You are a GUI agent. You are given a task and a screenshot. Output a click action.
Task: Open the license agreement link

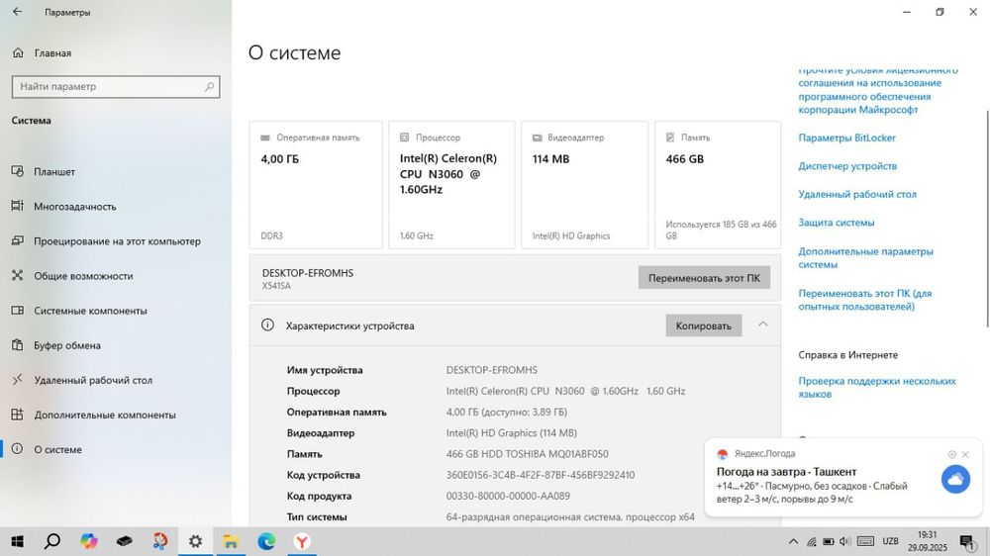point(877,90)
